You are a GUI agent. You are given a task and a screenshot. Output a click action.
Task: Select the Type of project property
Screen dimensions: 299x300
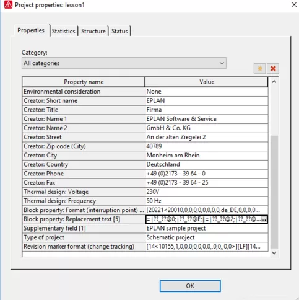84,237
